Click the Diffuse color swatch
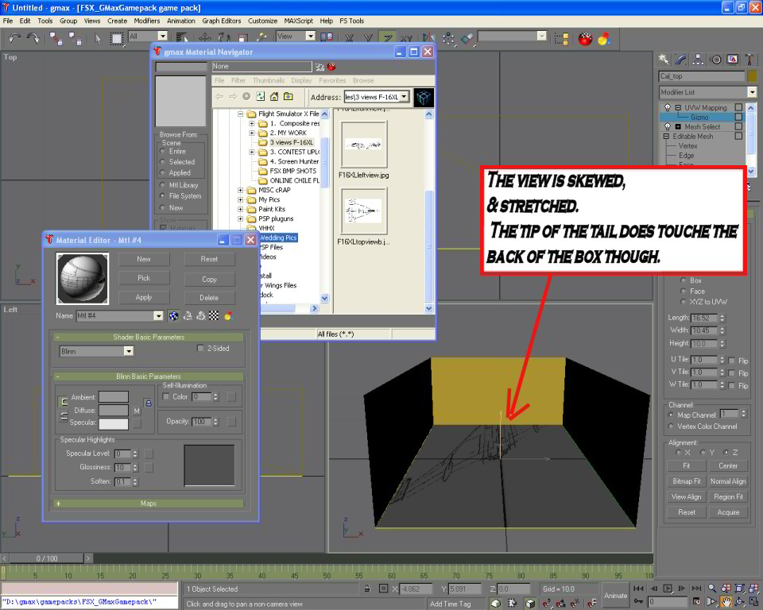Image resolution: width=763 pixels, height=610 pixels. (114, 411)
